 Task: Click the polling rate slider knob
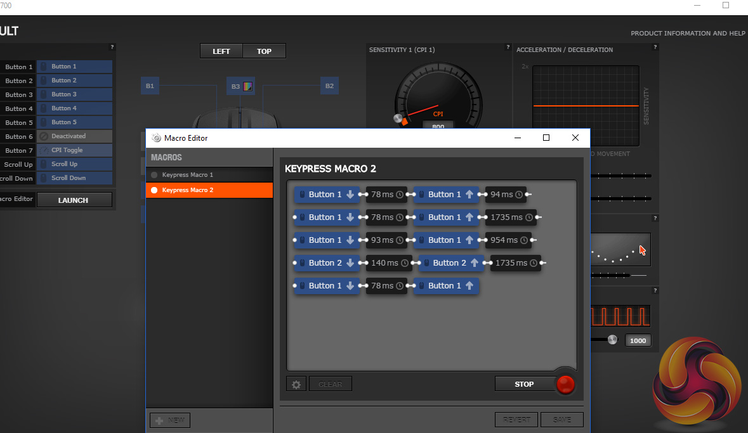[612, 340]
